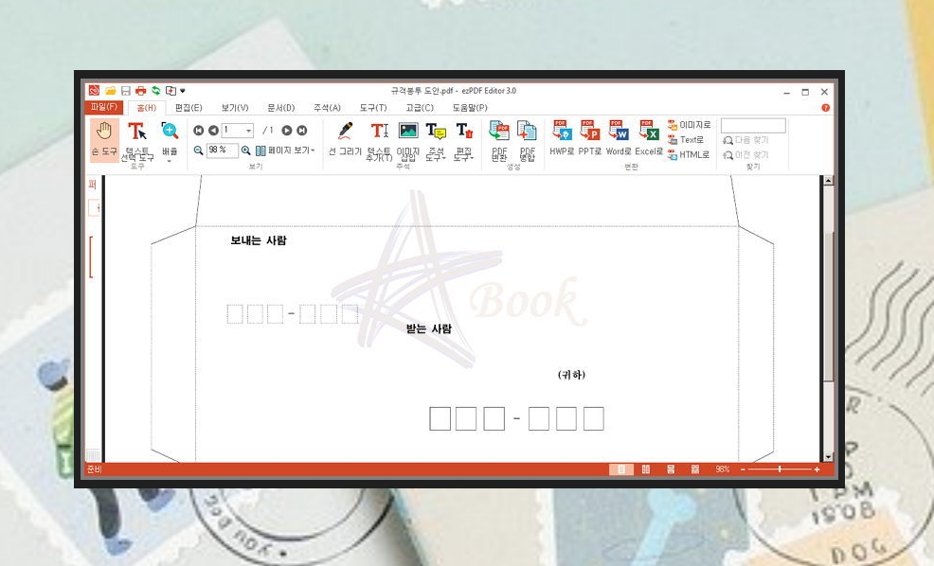The image size is (934, 566).
Task: Switch to the 고급(C) tab
Action: tap(420, 108)
